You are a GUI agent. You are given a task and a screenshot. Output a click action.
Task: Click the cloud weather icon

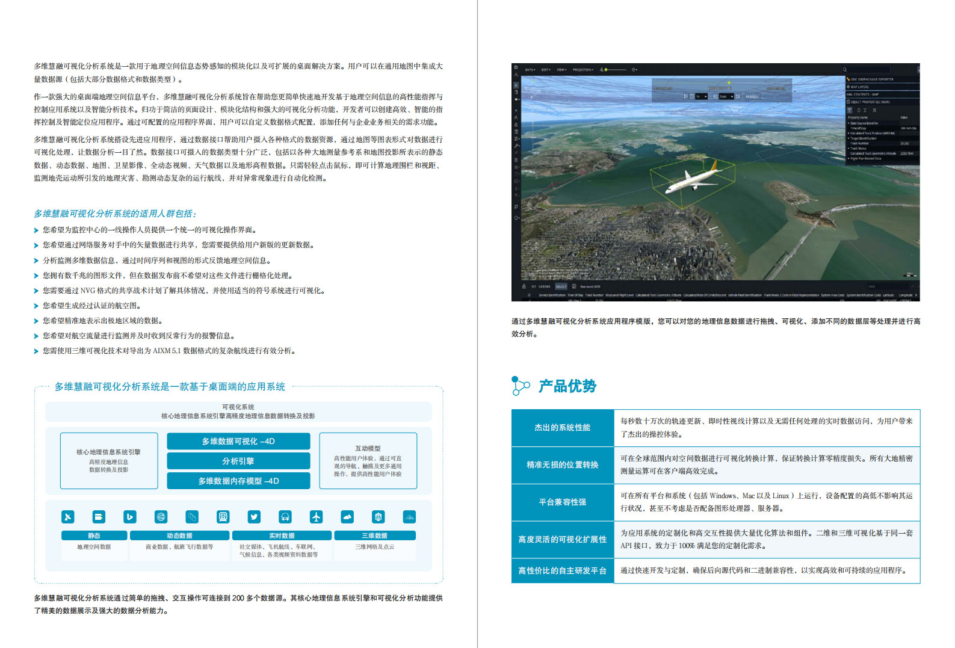347,517
